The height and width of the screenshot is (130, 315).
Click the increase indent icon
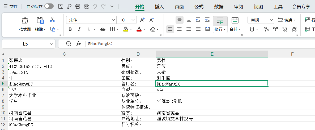point(207,20)
